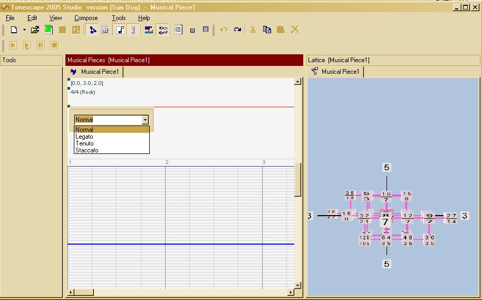Image resolution: width=482 pixels, height=300 pixels.
Task: Click measure 3 marker on ruler
Action: tap(264, 162)
